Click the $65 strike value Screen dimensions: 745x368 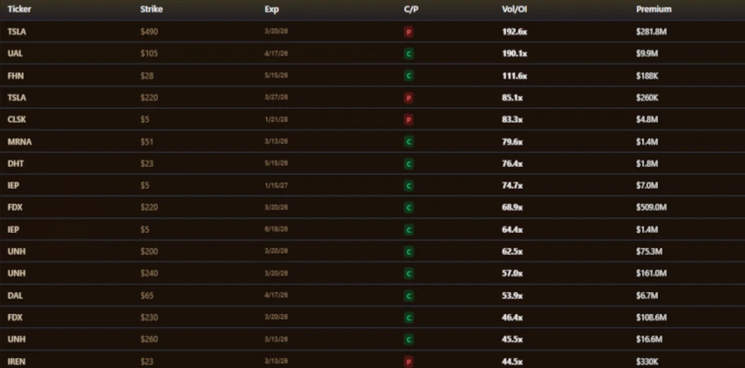click(x=147, y=296)
